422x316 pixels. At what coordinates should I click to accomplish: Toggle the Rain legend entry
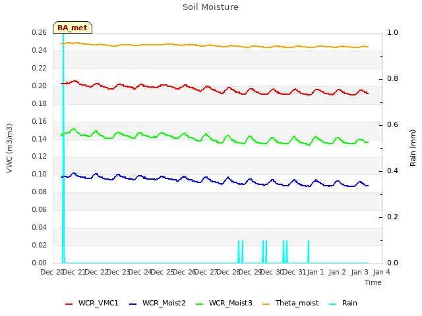click(x=343, y=303)
